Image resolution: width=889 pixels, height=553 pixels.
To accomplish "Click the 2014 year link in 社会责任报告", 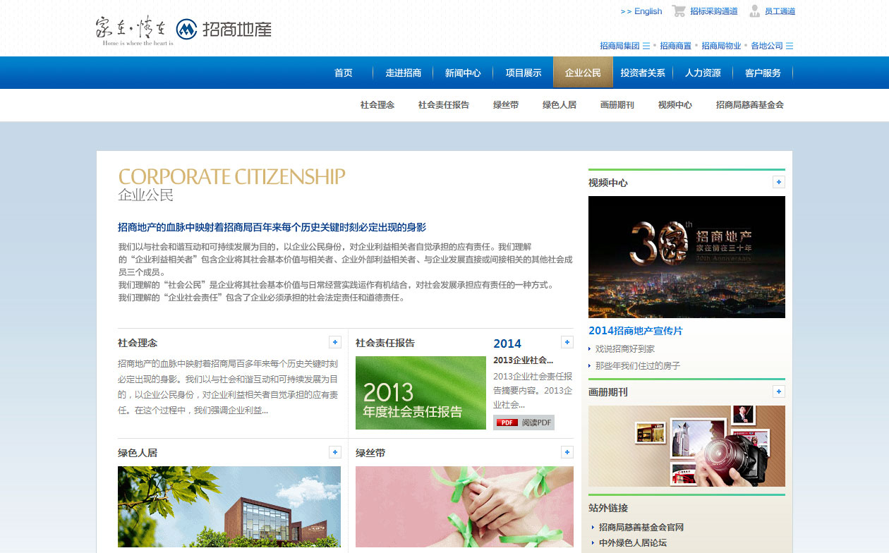I will [507, 344].
